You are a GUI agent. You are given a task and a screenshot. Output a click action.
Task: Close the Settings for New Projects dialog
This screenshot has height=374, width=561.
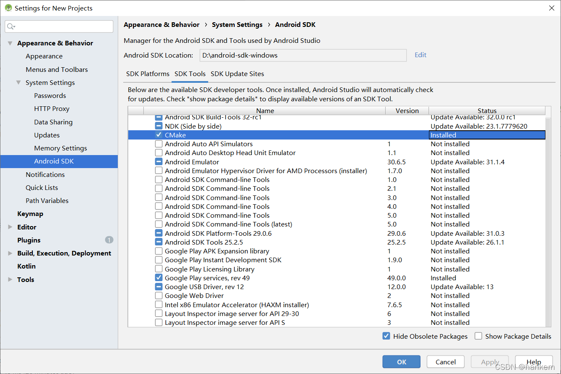click(x=551, y=8)
